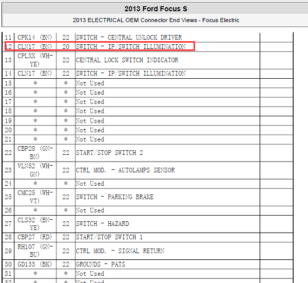
Task: Click "Not Used" in pin 24 row
Action: tap(90, 184)
